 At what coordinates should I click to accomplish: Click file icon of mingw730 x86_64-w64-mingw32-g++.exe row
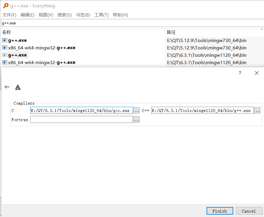5,48
